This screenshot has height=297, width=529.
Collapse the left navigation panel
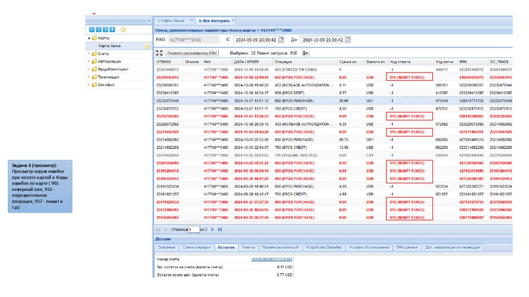pos(148,20)
